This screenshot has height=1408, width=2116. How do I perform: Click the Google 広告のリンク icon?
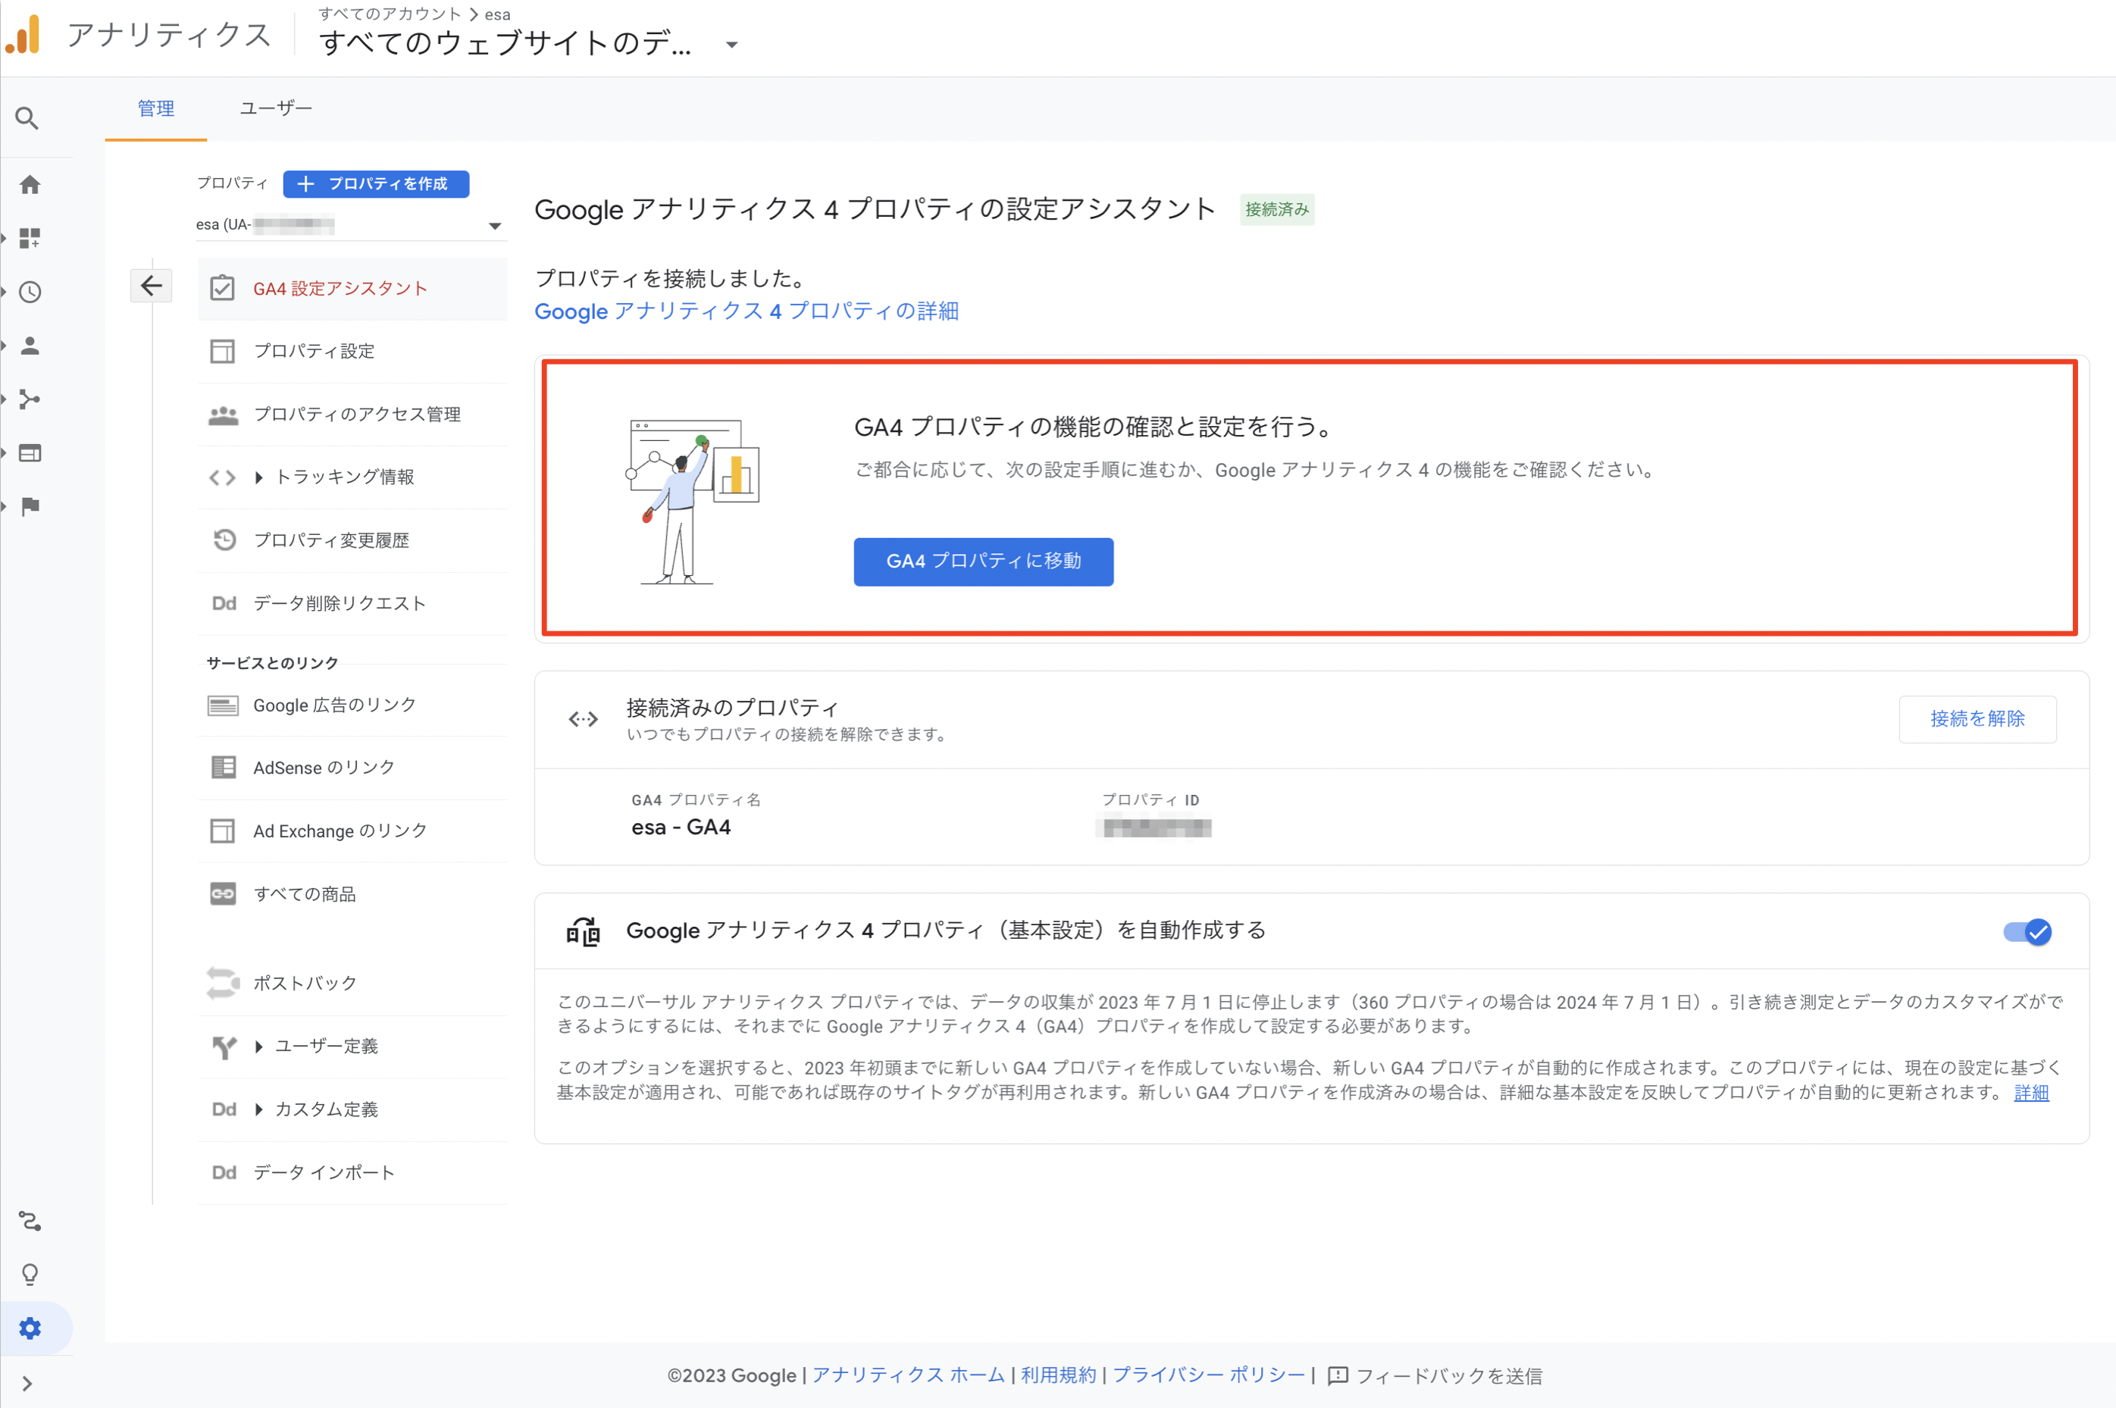pos(223,706)
